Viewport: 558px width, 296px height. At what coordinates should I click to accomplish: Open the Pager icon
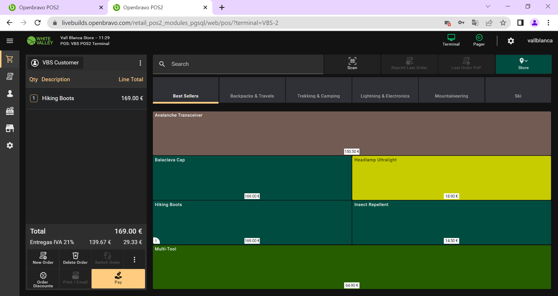click(x=479, y=40)
